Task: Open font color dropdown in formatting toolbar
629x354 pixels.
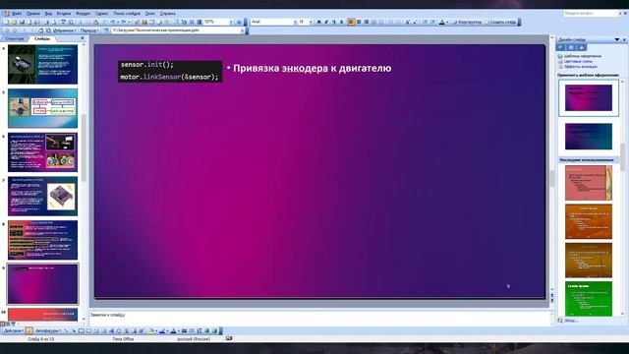Action: [447, 22]
